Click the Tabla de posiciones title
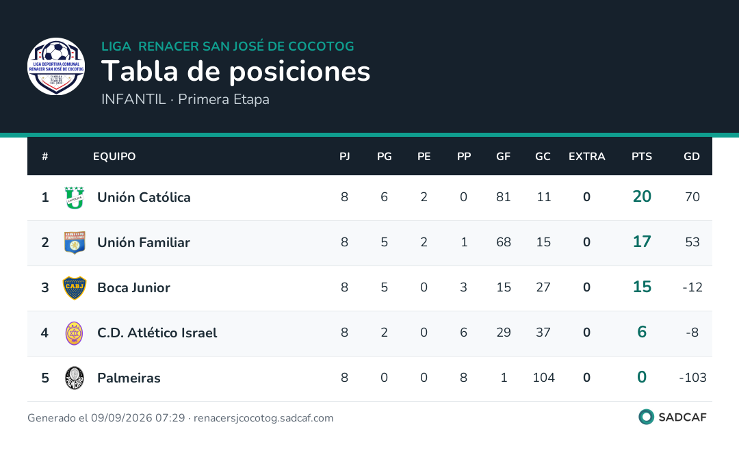The width and height of the screenshot is (739, 453). 235,71
